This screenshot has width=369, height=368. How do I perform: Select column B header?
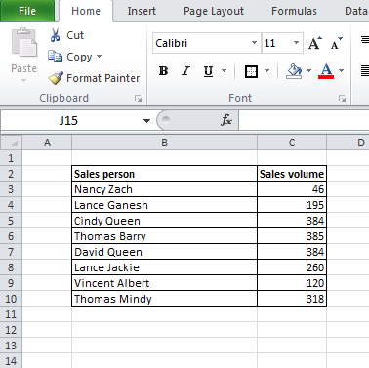(164, 143)
